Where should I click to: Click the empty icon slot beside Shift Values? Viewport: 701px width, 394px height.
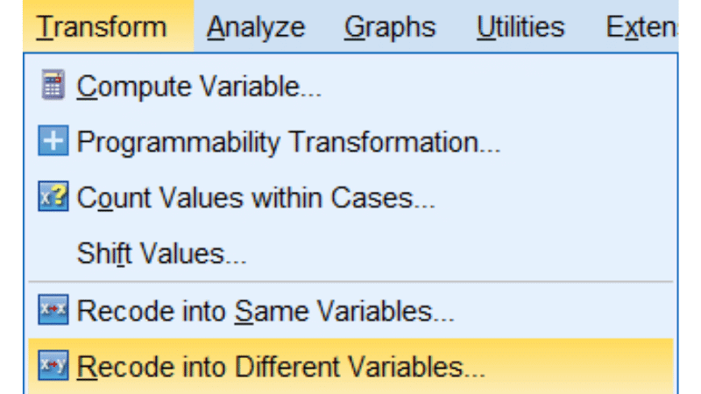tap(53, 253)
